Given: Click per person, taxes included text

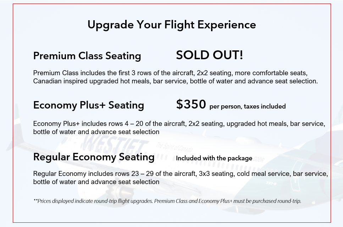Looking at the screenshot, I should pyautogui.click(x=248, y=106).
